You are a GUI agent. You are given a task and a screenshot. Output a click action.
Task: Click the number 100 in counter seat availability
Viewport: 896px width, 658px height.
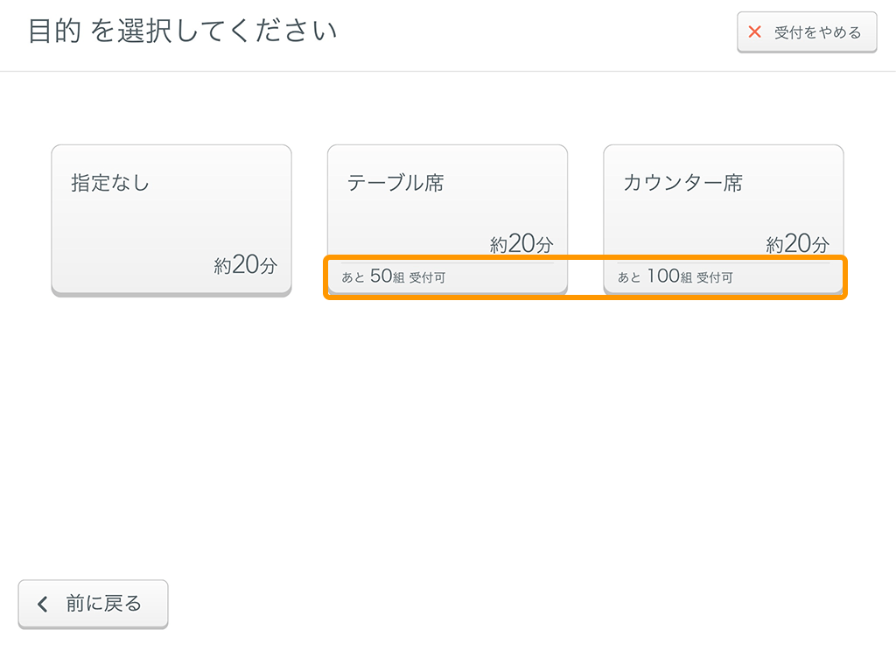click(x=663, y=276)
